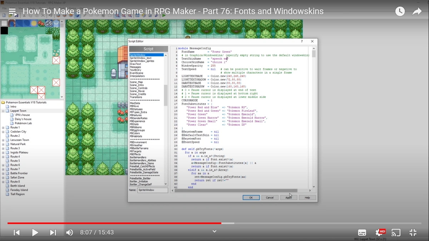The width and height of the screenshot is (429, 241).
Task: Confirm script changes with OK
Action: [x=251, y=197]
